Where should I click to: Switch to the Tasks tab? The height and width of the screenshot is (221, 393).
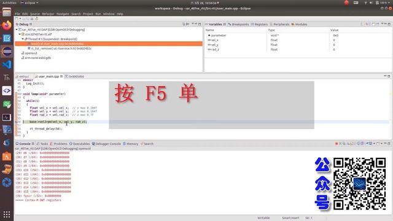coord(42,144)
